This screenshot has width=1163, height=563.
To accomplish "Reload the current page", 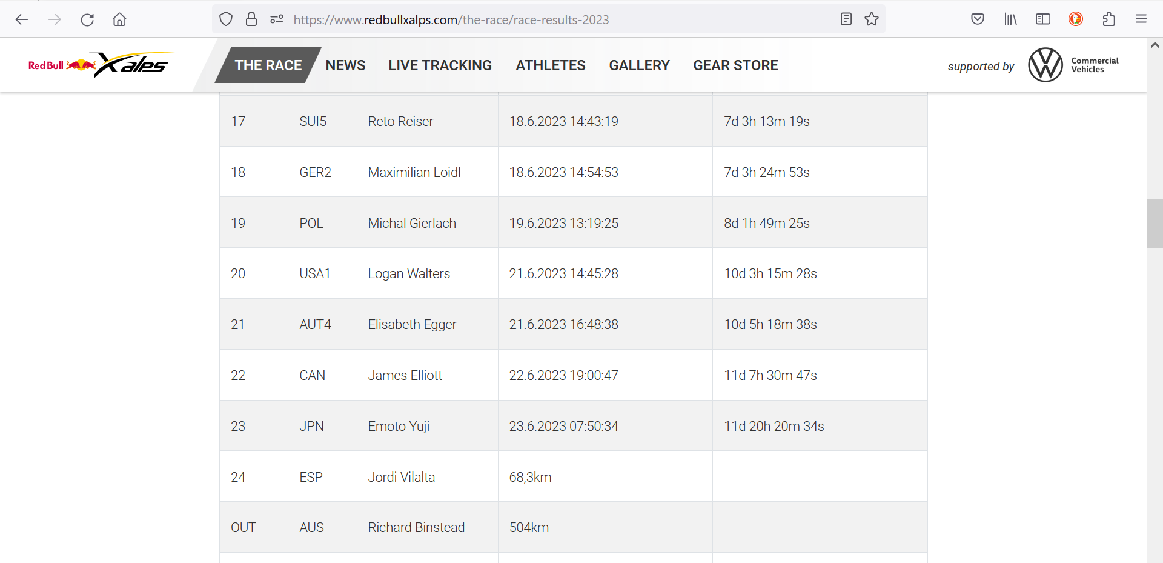I will click(87, 19).
